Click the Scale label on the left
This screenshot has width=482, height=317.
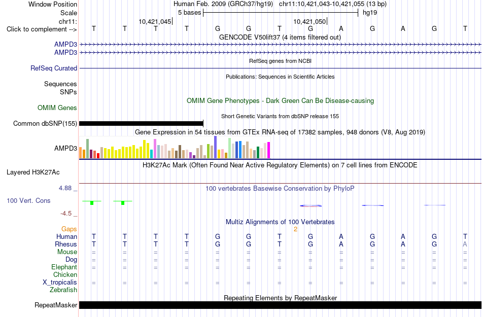tap(68, 13)
